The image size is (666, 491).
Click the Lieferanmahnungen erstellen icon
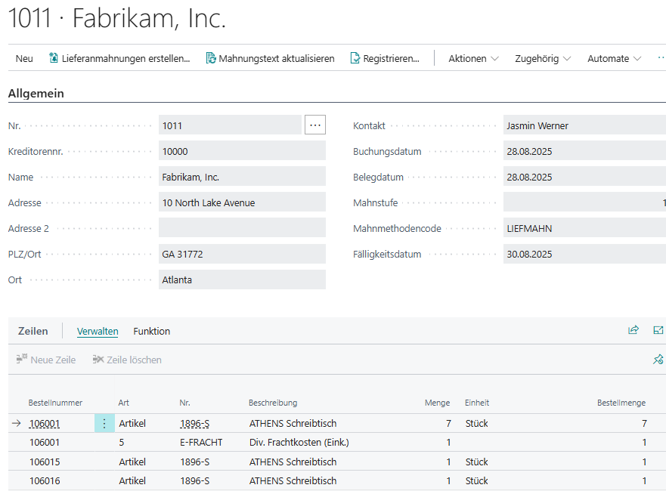coord(54,58)
